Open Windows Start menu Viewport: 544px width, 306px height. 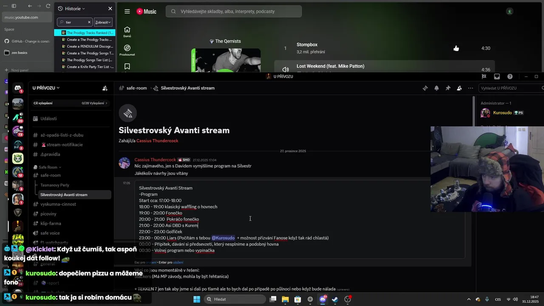[197, 299]
